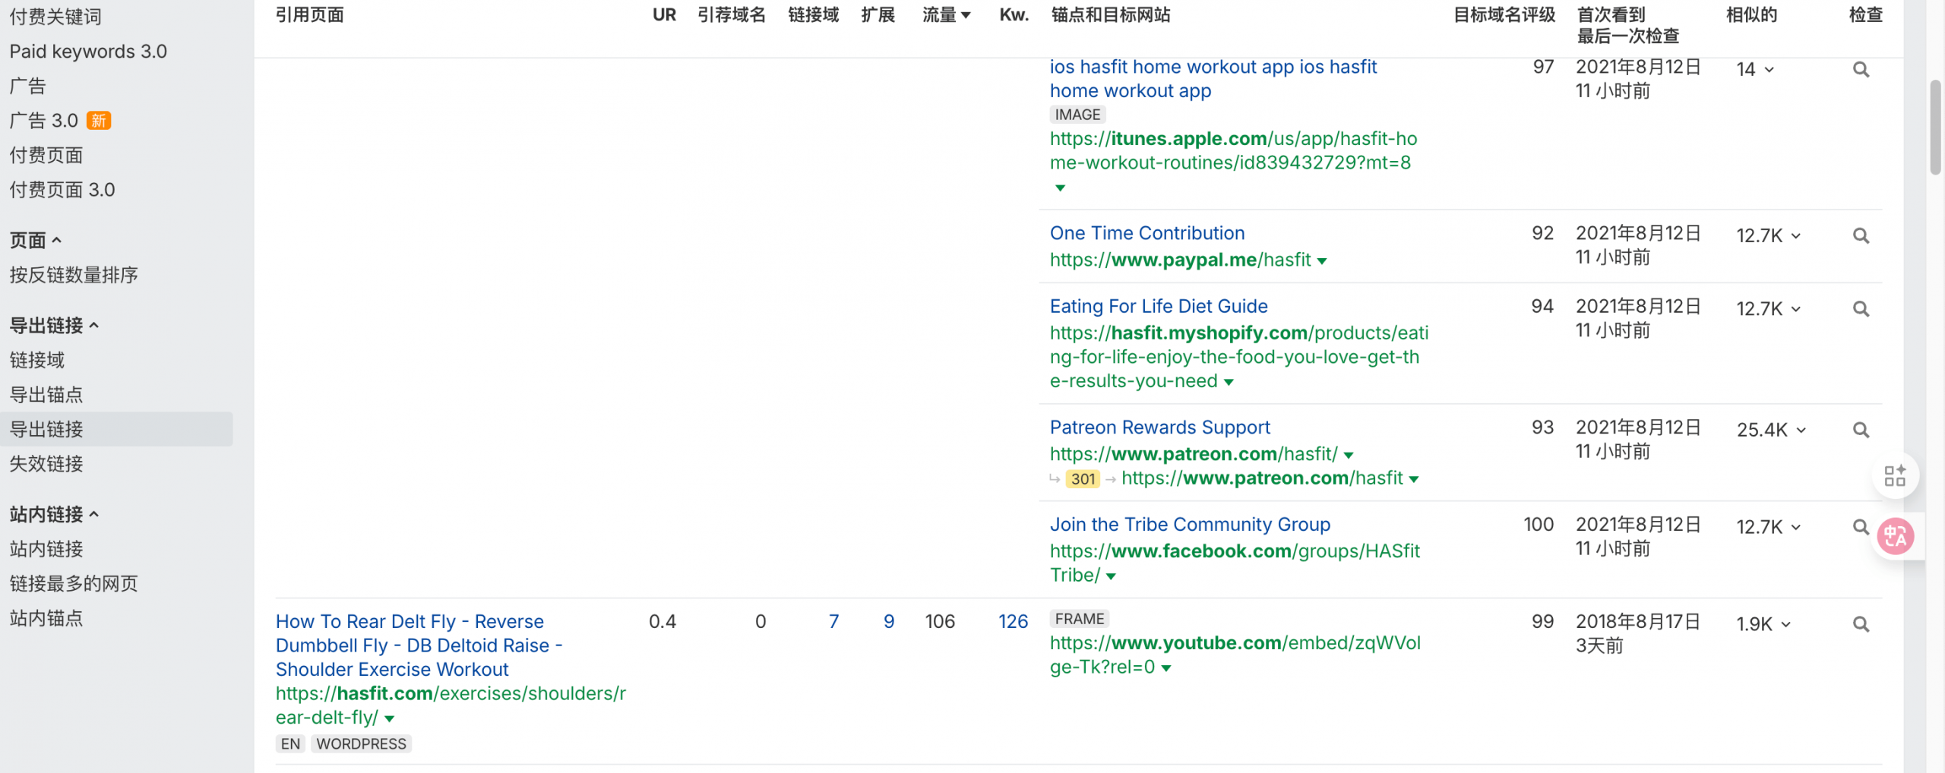
Task: Open the One Time Contribution anchor link
Action: point(1147,233)
